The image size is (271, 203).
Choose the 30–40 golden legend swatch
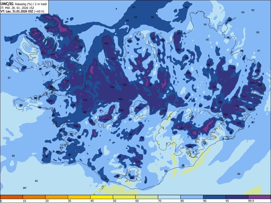[79, 197]
